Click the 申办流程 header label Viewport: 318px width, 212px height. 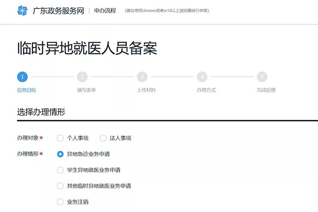105,10
